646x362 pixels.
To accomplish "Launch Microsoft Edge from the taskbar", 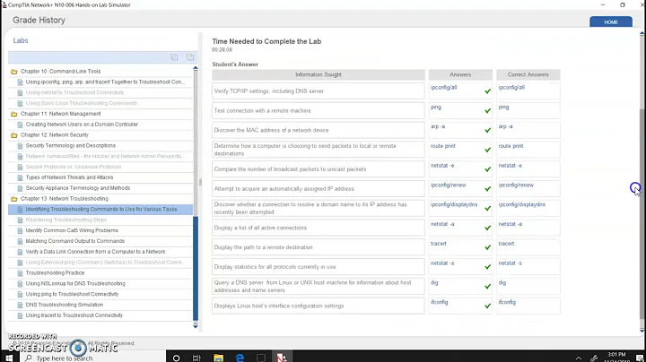I will coord(240,357).
